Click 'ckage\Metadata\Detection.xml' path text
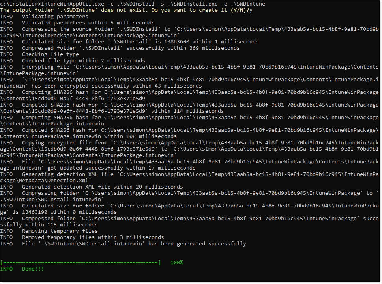This screenshot has height=284, width=382. (x=45, y=181)
